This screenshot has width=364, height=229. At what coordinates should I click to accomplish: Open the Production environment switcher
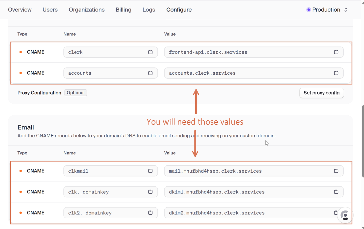327,10
